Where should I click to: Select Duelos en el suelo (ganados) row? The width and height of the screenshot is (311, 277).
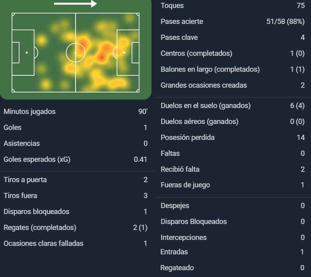(233, 106)
